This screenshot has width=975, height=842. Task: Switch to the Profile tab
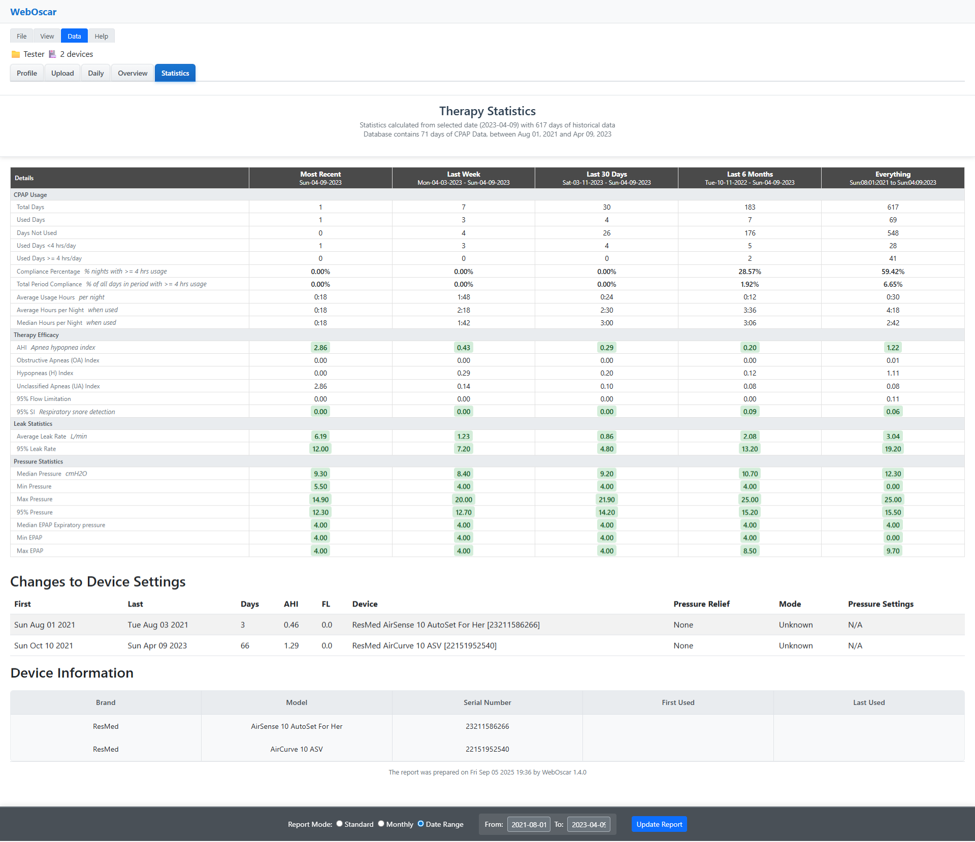click(x=27, y=73)
